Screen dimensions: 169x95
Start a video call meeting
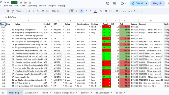coord(122,4)
